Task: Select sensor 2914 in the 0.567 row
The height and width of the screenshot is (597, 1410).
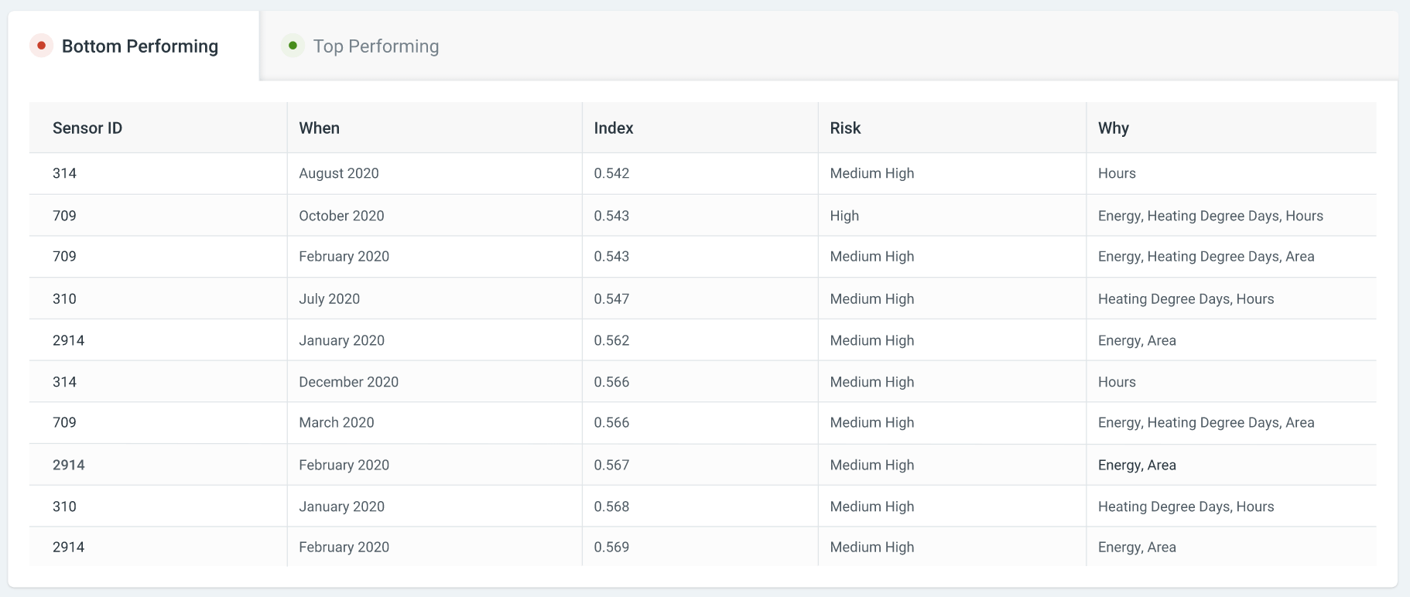Action: (68, 466)
